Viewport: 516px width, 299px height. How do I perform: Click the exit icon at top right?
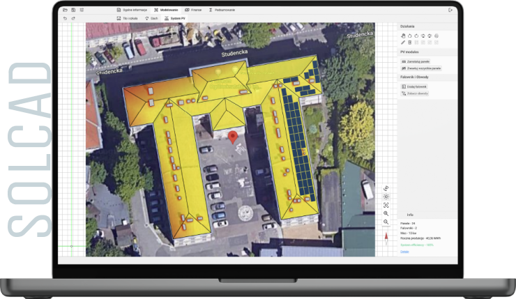[x=450, y=10]
